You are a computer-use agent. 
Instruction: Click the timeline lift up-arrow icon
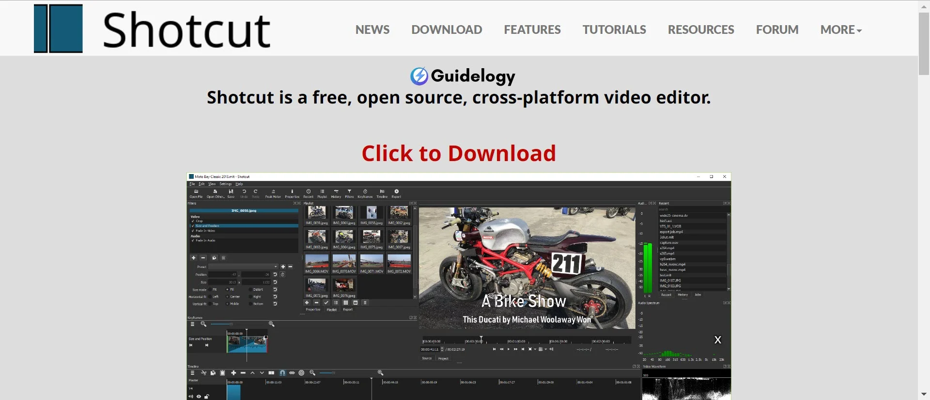coord(252,373)
